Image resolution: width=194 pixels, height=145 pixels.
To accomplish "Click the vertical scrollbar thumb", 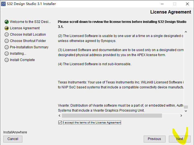I will click(186, 107).
